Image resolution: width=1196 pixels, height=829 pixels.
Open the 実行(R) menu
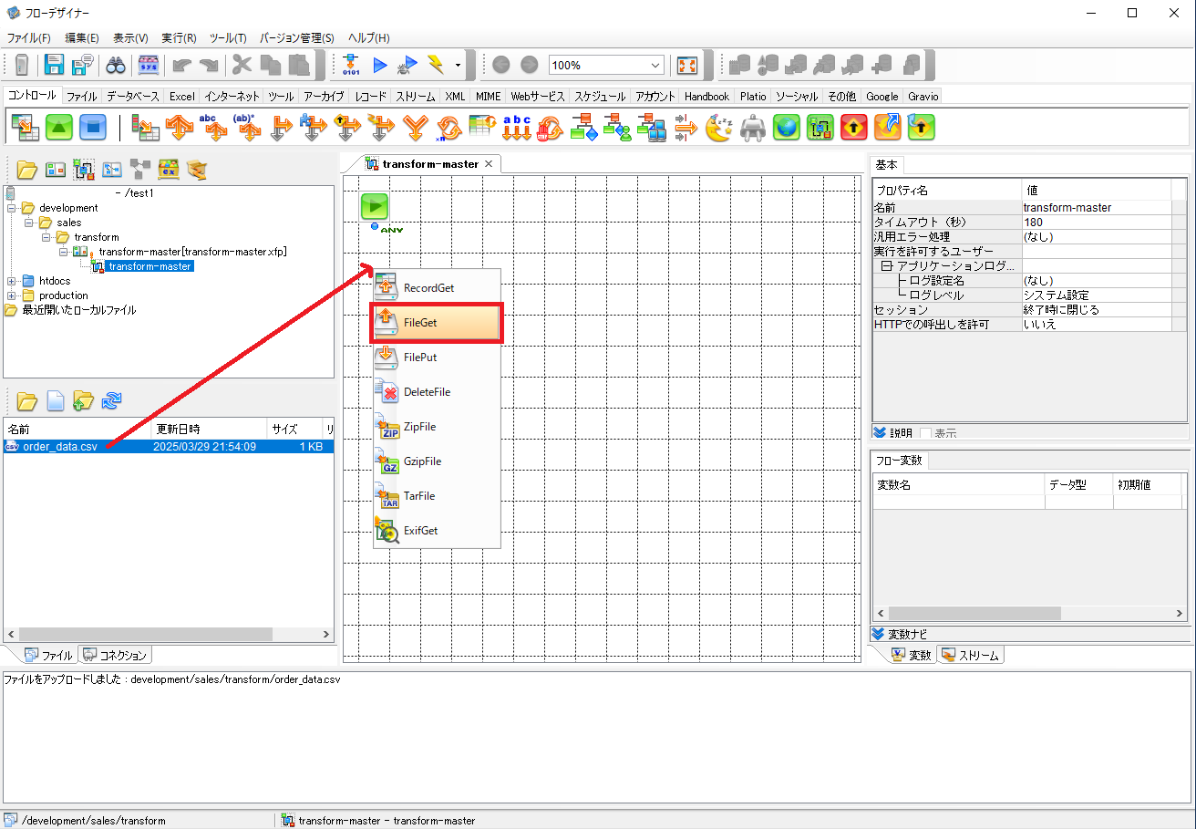coord(179,38)
